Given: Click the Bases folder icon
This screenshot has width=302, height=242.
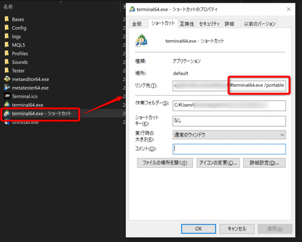Looking at the screenshot, I should 7,19.
